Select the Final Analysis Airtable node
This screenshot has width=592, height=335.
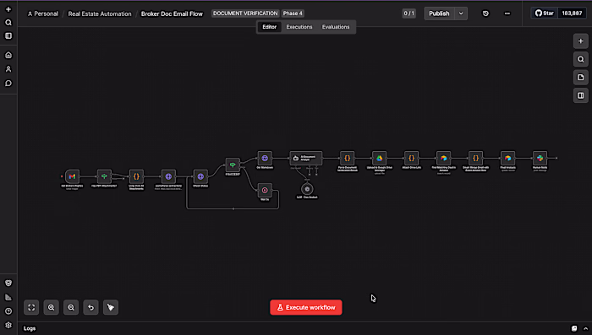point(507,159)
